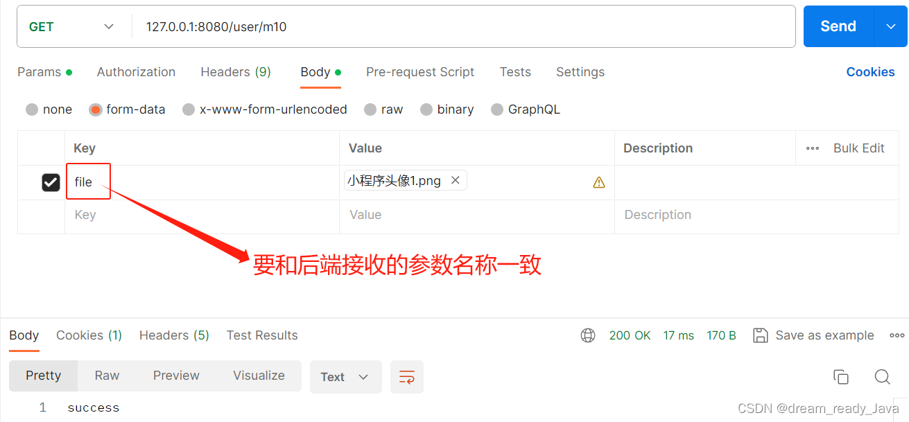Toggle line wrap for response
909x422 pixels.
coord(407,377)
